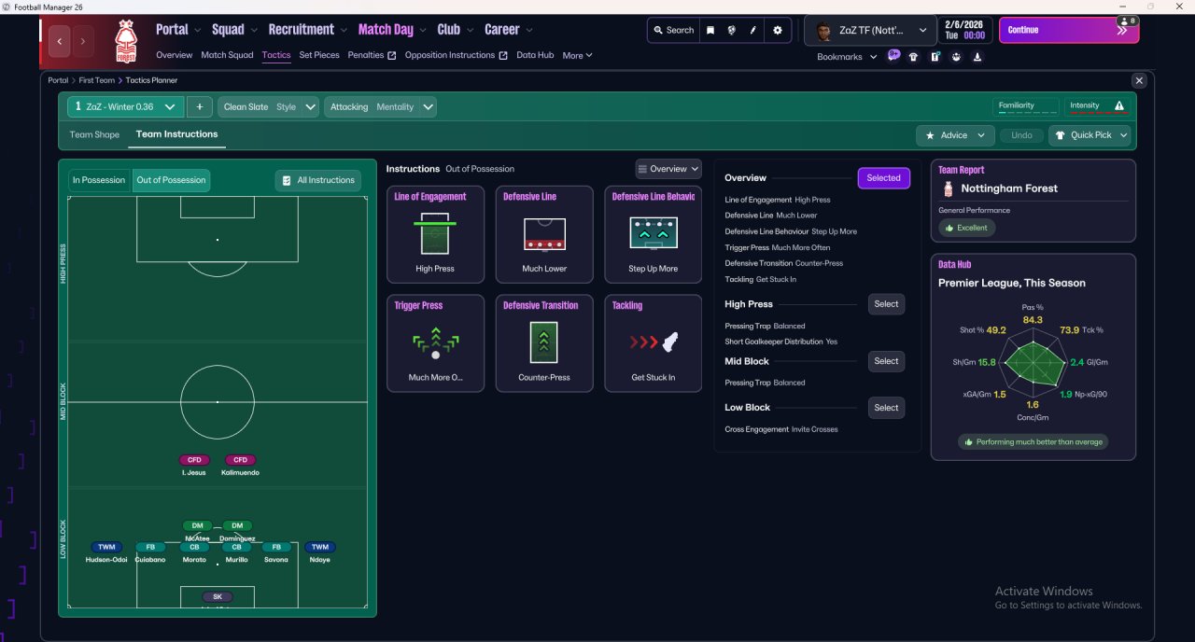Open the Quick Pick dropdown
This screenshot has height=642, width=1195.
tap(1090, 135)
